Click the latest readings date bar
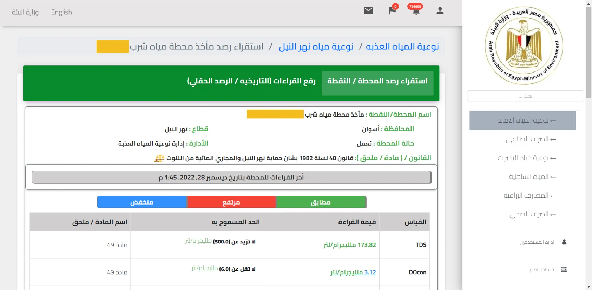Image resolution: width=592 pixels, height=290 pixels. [231, 177]
